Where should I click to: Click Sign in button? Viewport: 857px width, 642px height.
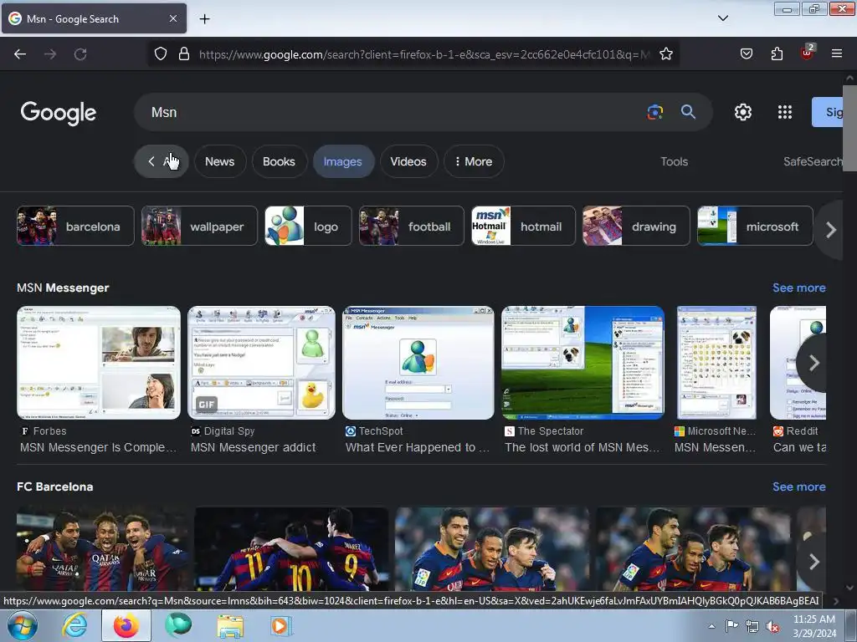point(828,112)
